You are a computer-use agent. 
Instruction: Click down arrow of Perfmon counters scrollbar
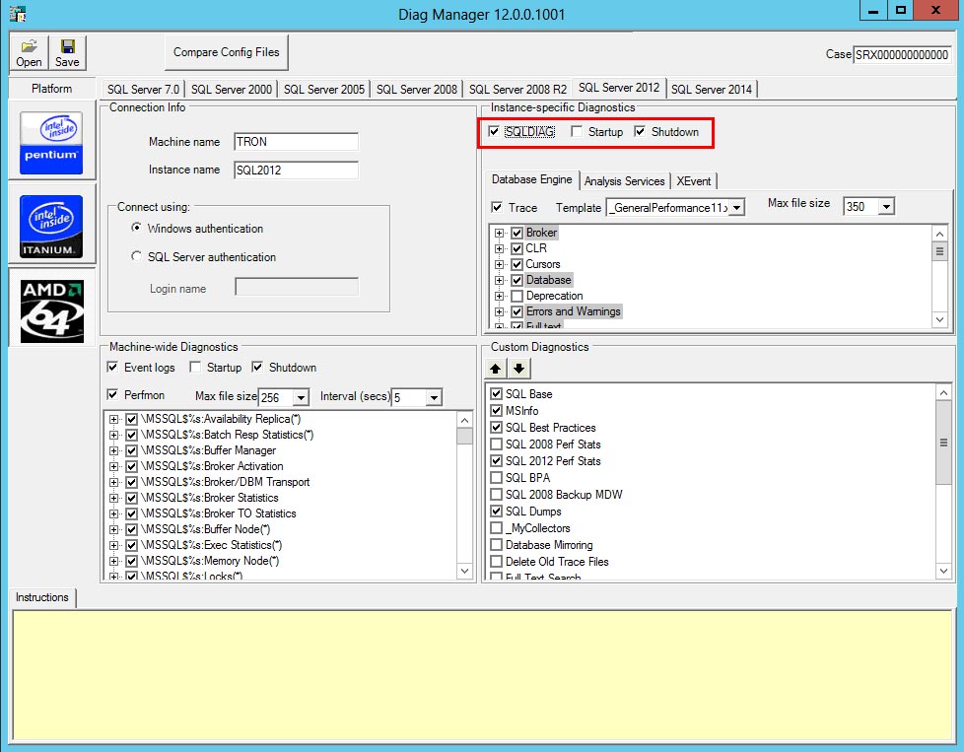[x=465, y=572]
